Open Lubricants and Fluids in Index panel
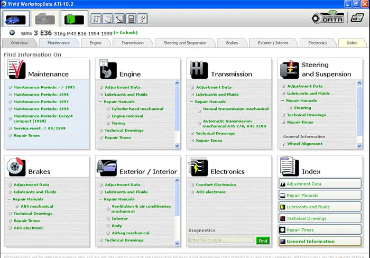Viewport: 370px width, 258px height. [320, 207]
